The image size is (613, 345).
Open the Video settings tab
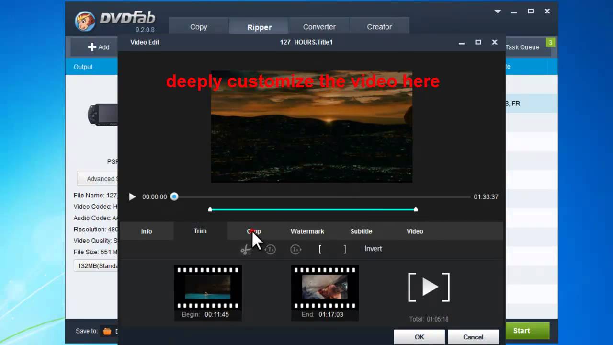(415, 231)
